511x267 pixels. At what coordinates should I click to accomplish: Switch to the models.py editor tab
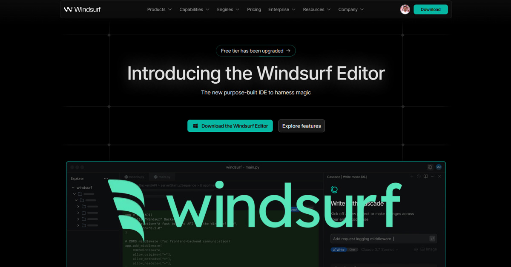tap(135, 176)
